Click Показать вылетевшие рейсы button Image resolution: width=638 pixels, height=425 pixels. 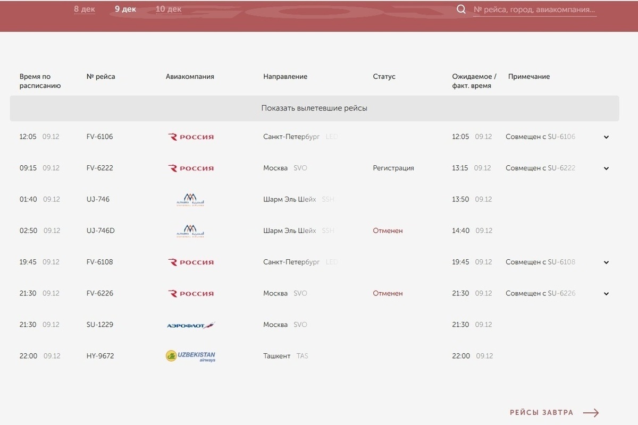314,108
